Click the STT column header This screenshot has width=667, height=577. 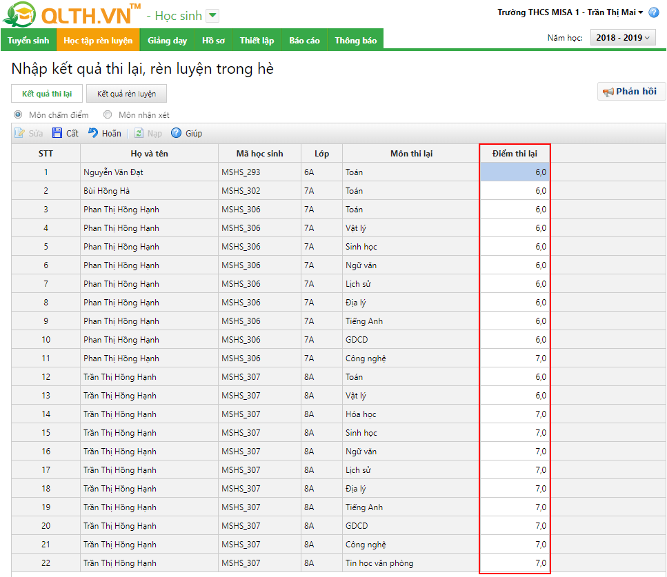point(46,154)
